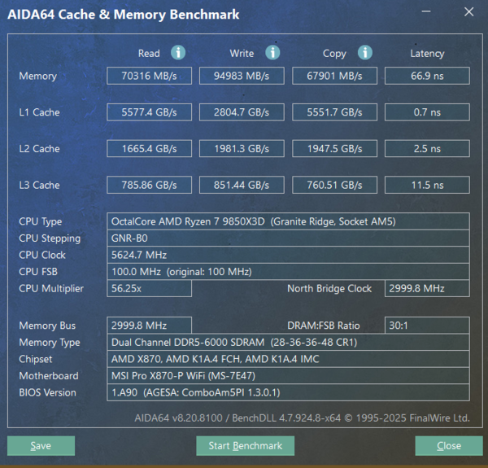Click CPU FSB value 100.0 MHz

[x=288, y=272]
